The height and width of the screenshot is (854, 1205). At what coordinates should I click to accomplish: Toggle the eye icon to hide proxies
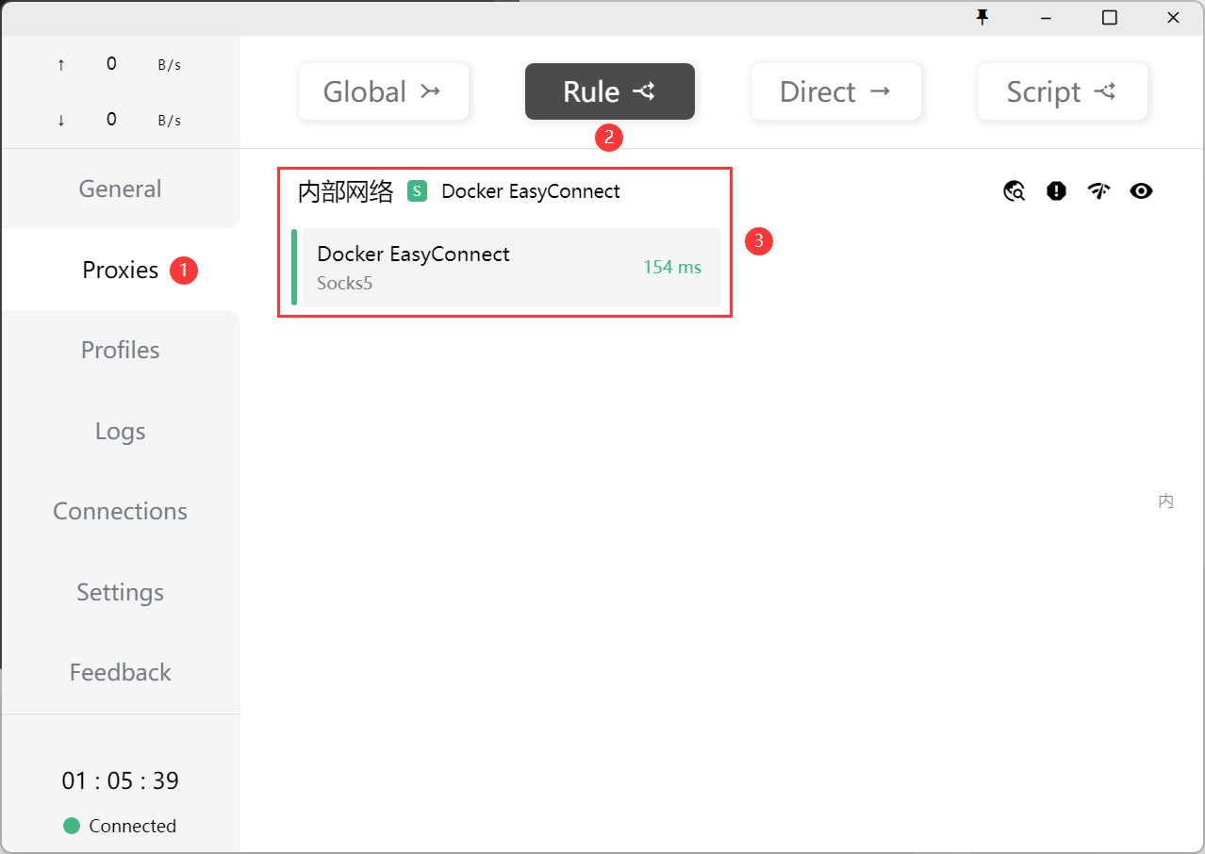pos(1142,191)
